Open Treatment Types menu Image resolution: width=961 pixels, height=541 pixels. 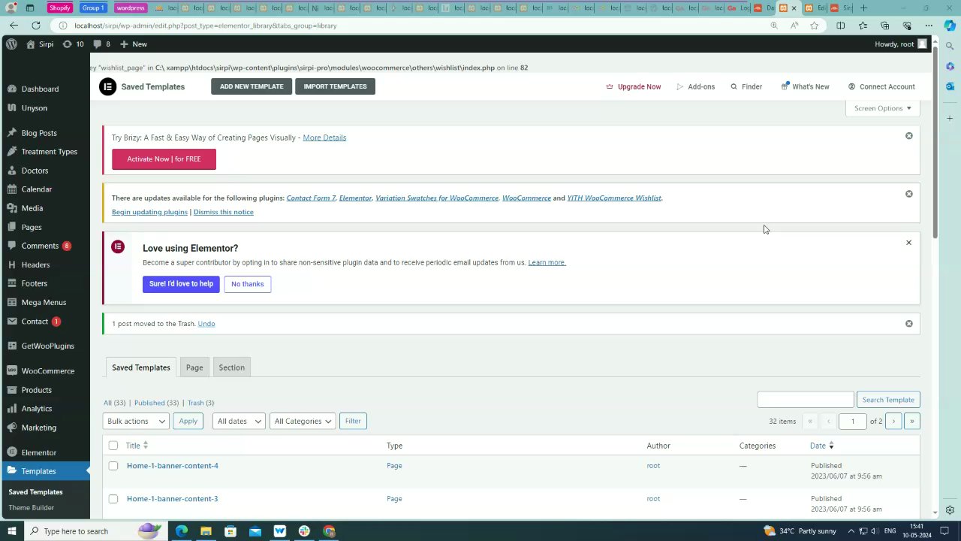coord(49,152)
